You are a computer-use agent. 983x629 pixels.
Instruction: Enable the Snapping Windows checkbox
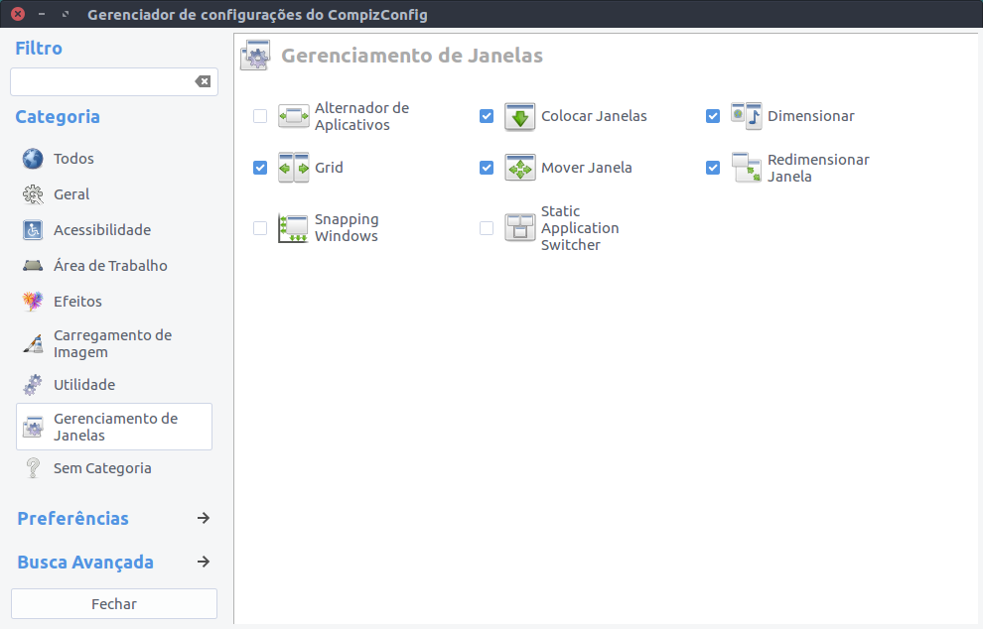coord(260,228)
